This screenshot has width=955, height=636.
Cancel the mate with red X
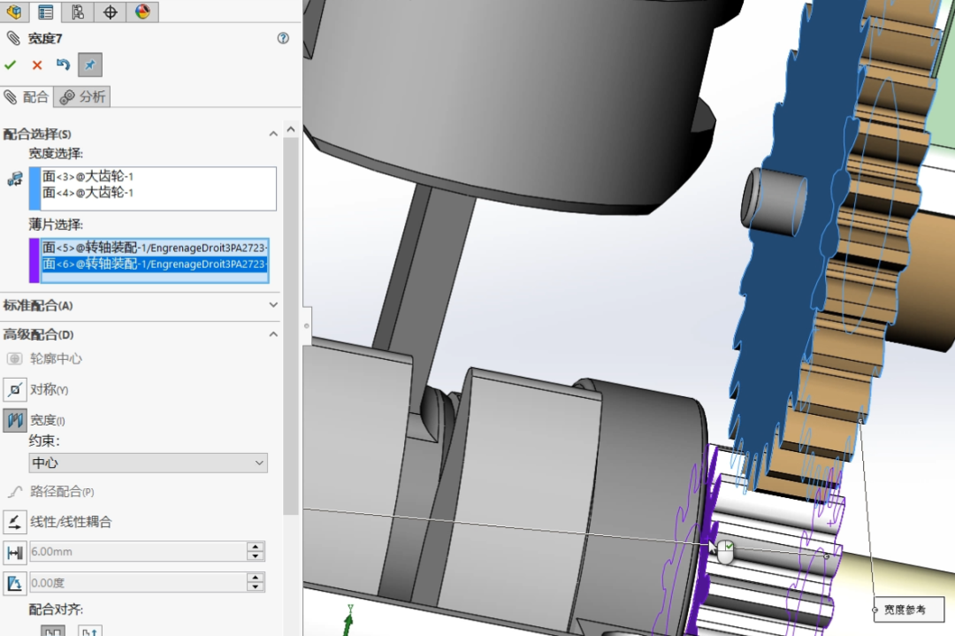37,65
